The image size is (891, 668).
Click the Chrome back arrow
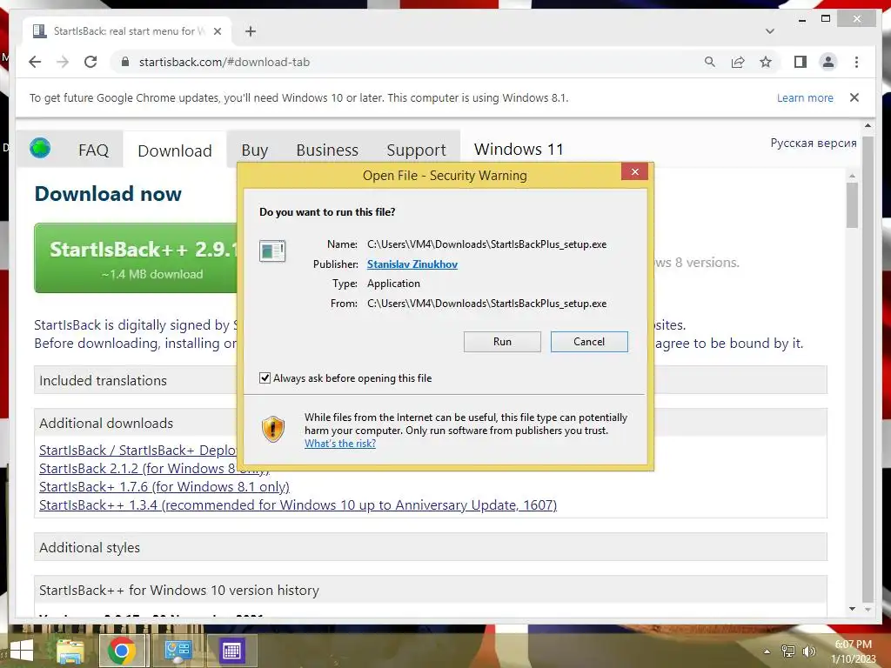coord(35,62)
